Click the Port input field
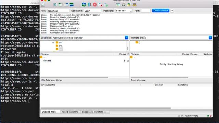Viewport: 219px width, 123px height. pos(145,11)
